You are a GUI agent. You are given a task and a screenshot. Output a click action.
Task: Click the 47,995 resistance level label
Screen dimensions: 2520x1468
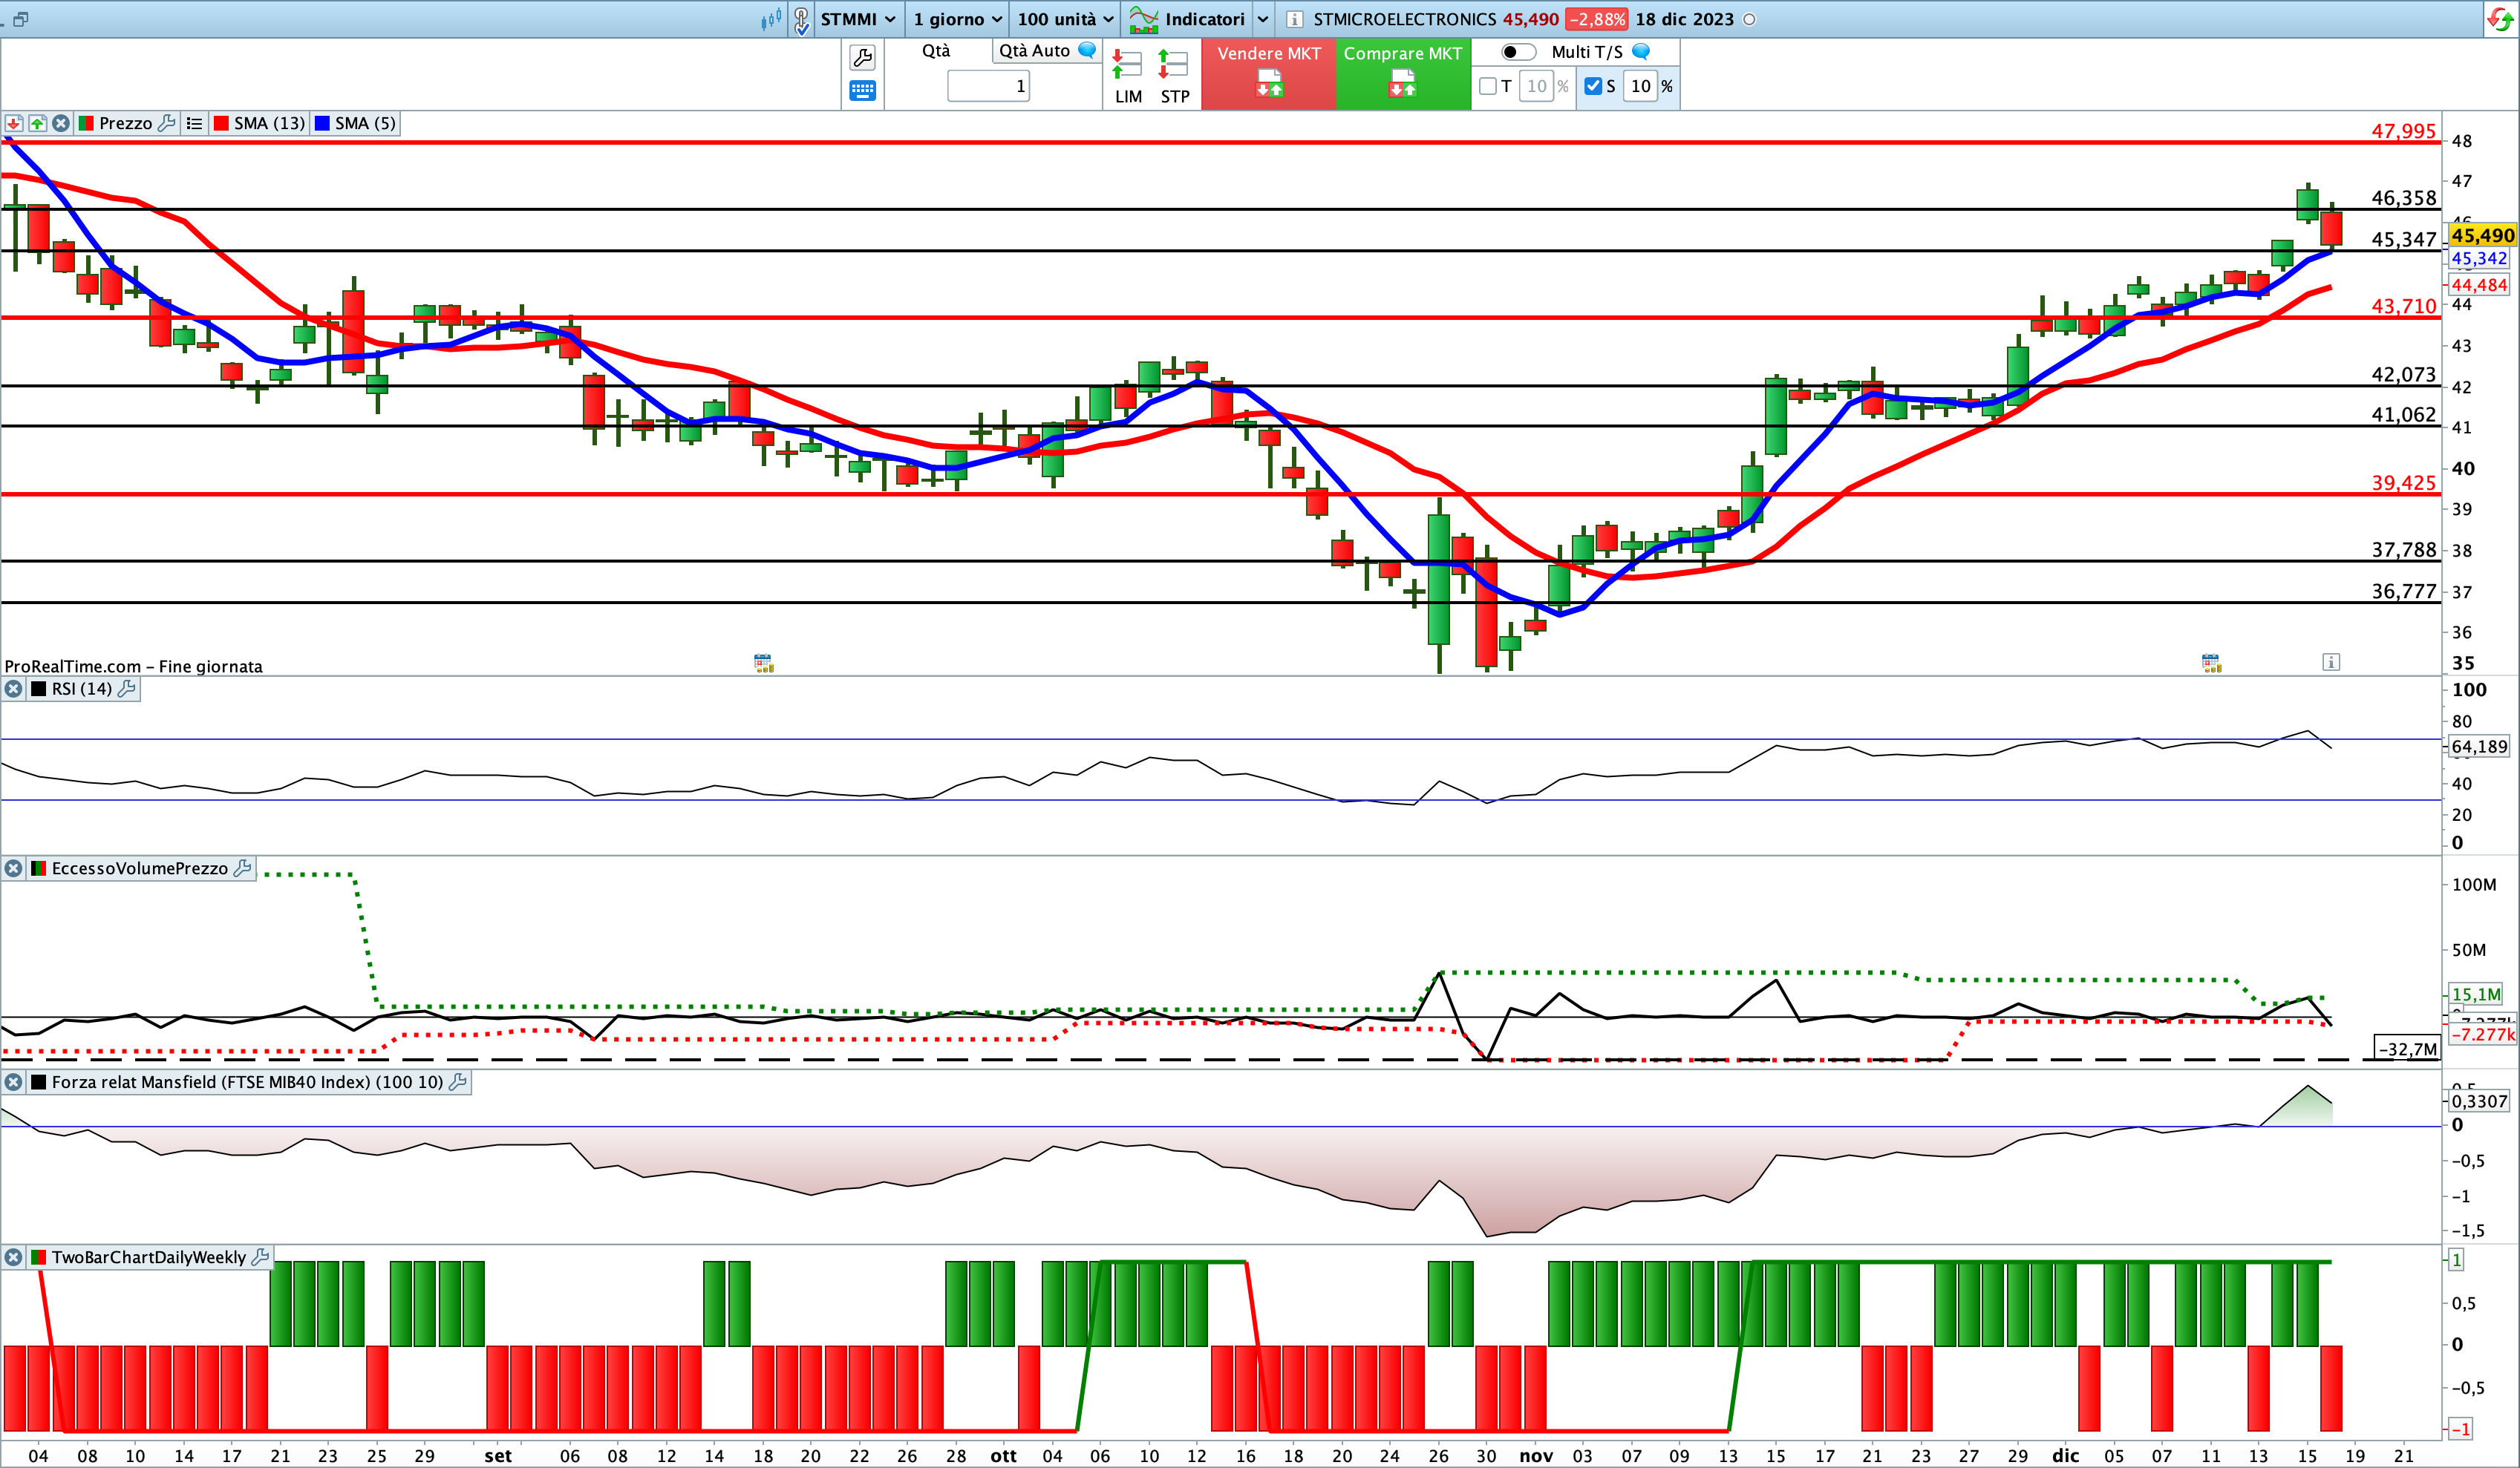[x=2404, y=131]
